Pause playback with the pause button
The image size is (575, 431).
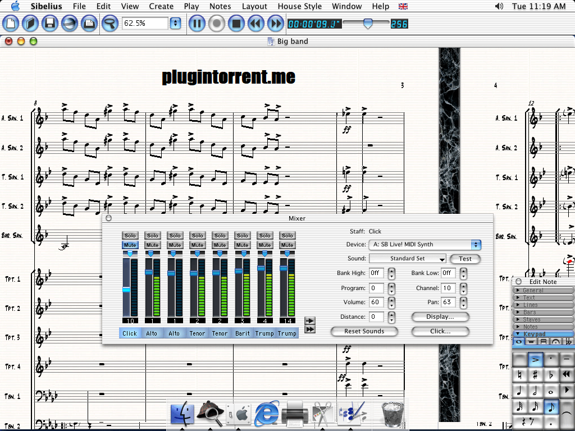[x=197, y=24]
